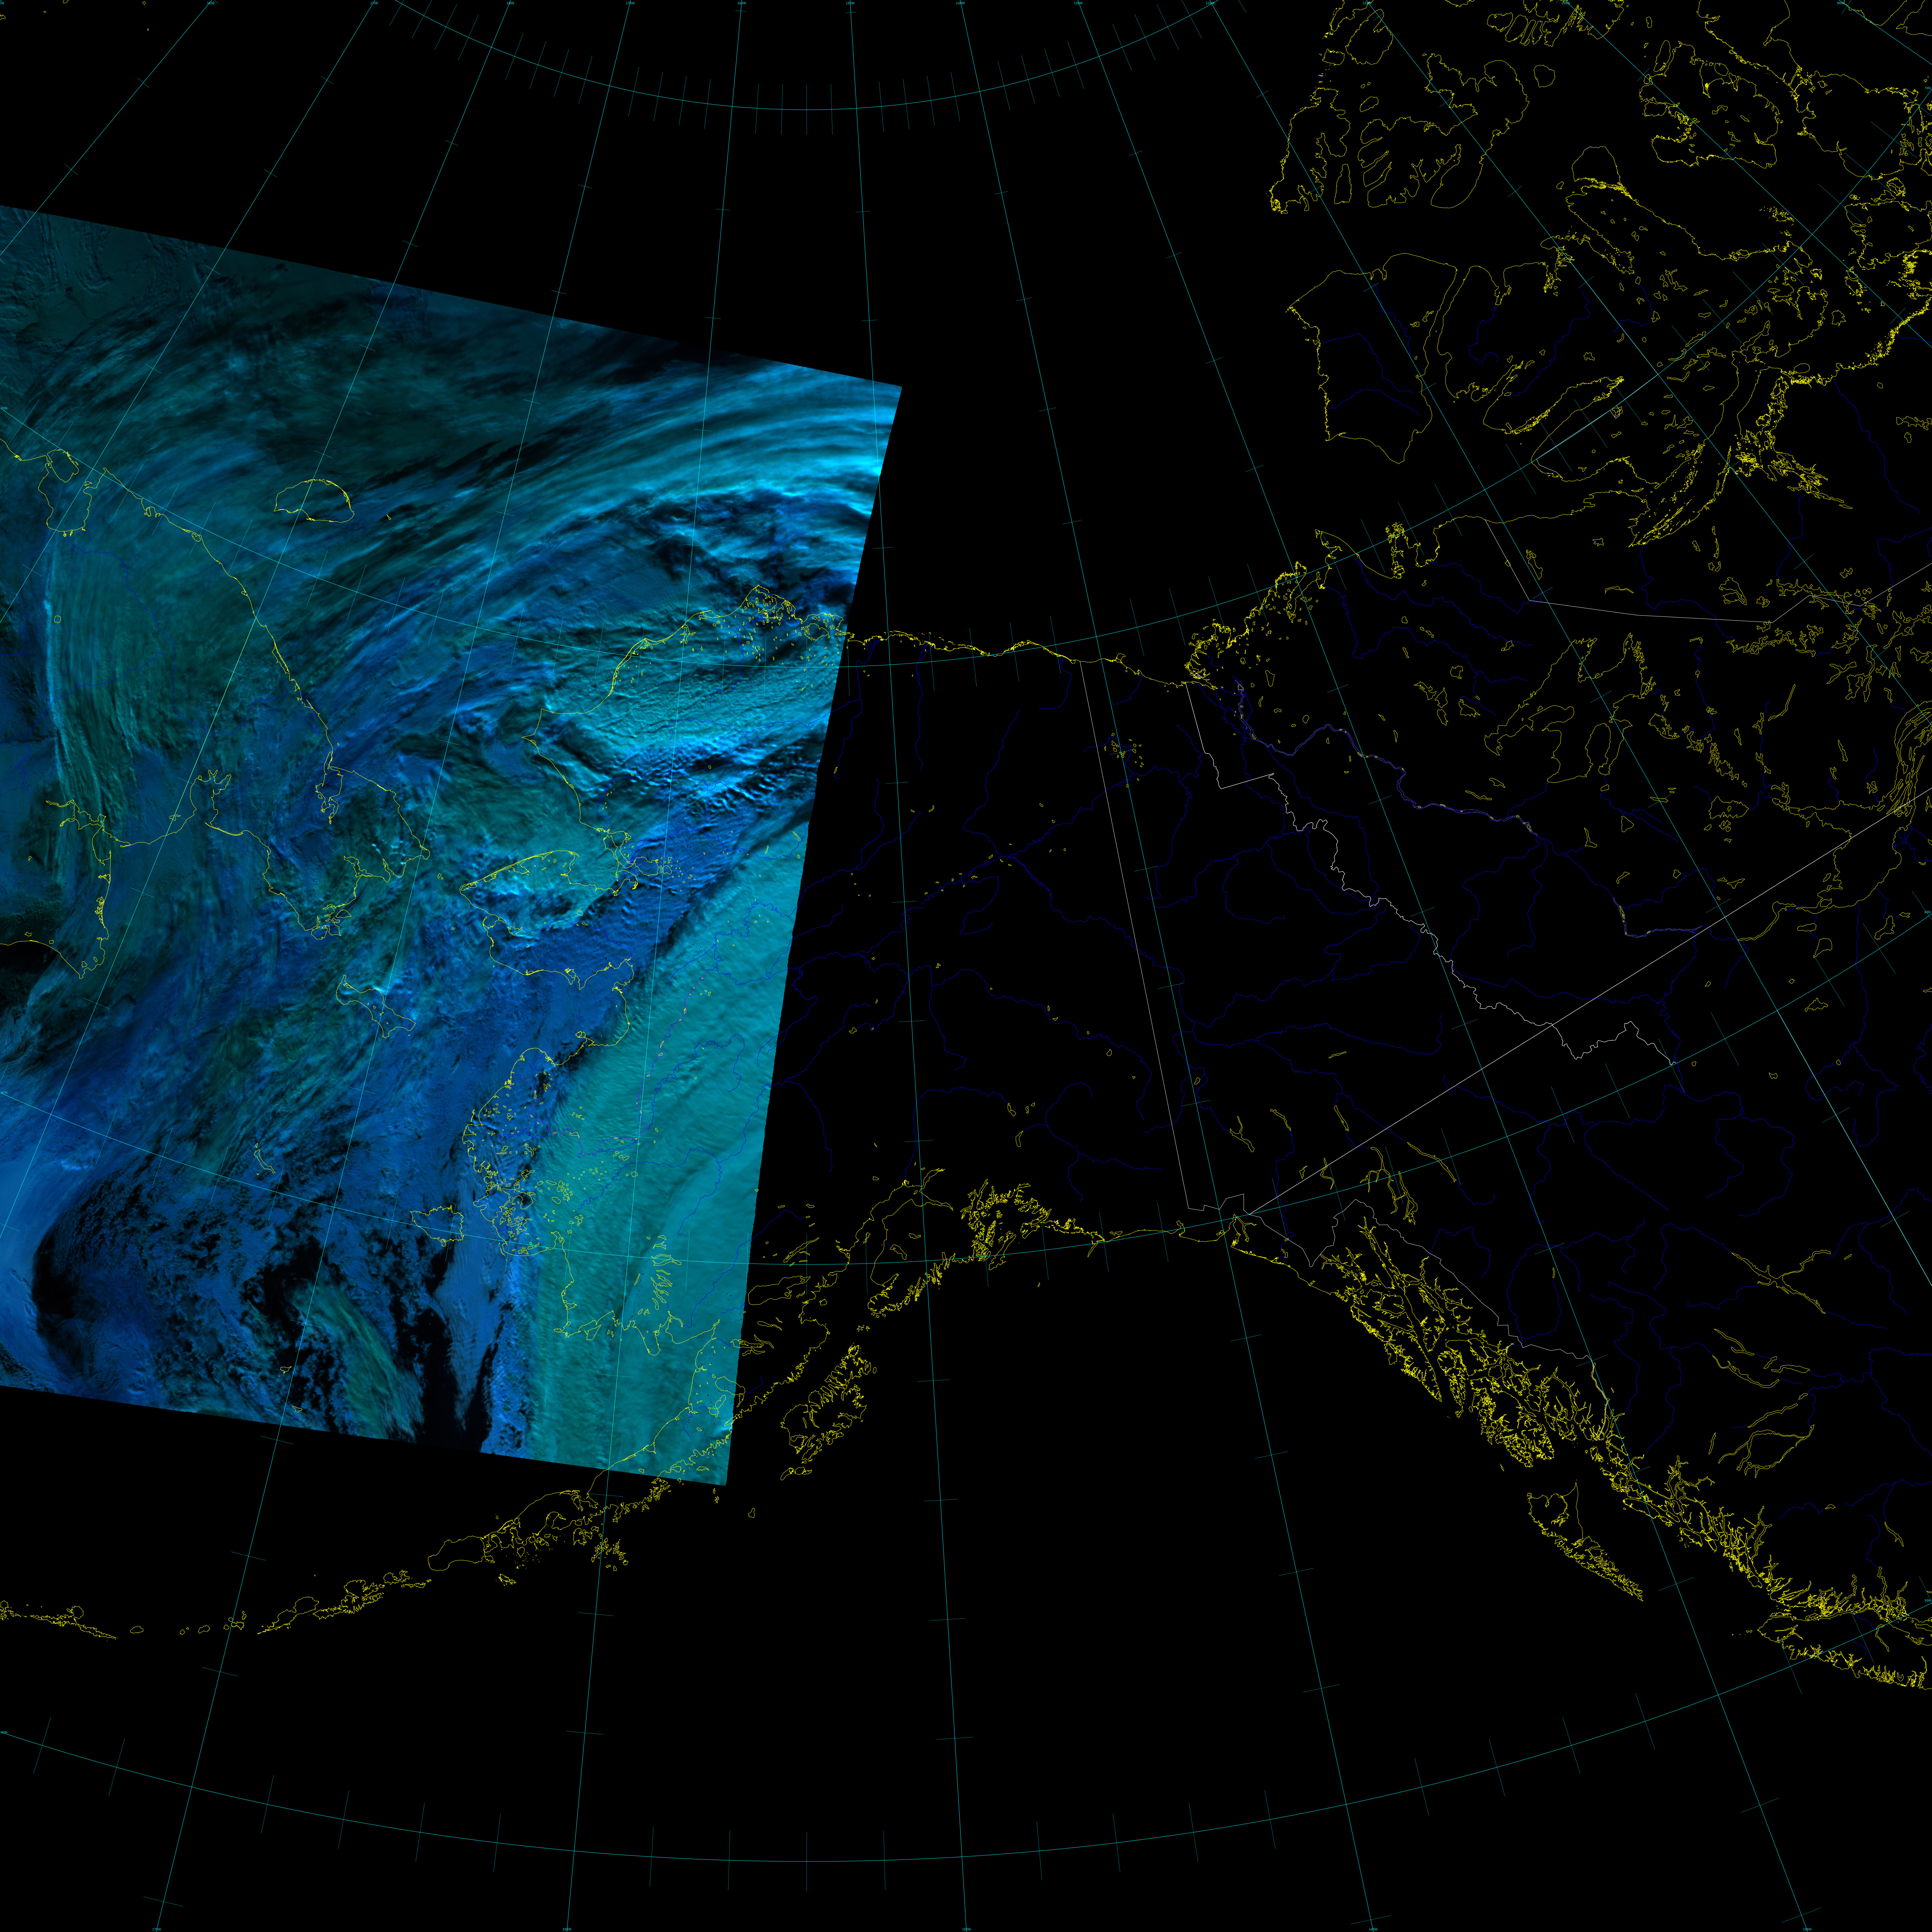
Task: Click the 110W longitude label on the top edge
Action: coord(1367,3)
